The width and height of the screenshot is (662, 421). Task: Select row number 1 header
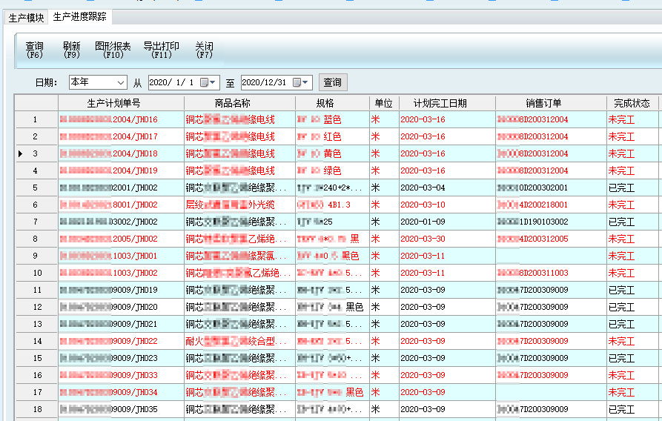pos(36,119)
